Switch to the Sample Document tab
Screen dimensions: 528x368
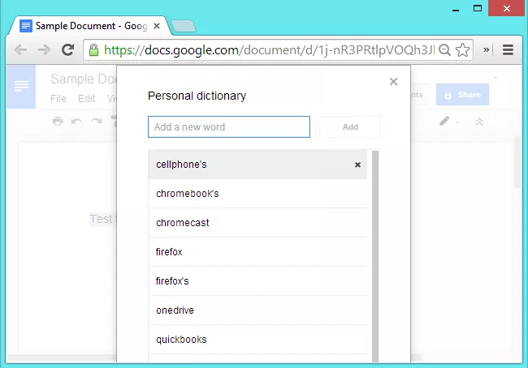81,25
